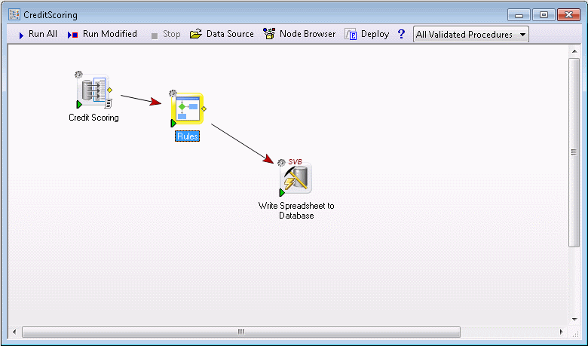
Task: Click the vertical scrollbar thumb
Action: point(574,152)
